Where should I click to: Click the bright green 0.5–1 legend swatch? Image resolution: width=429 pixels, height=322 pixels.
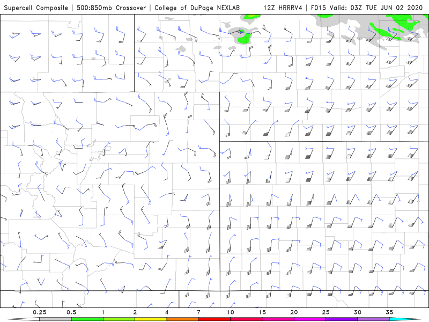[x=87, y=319]
